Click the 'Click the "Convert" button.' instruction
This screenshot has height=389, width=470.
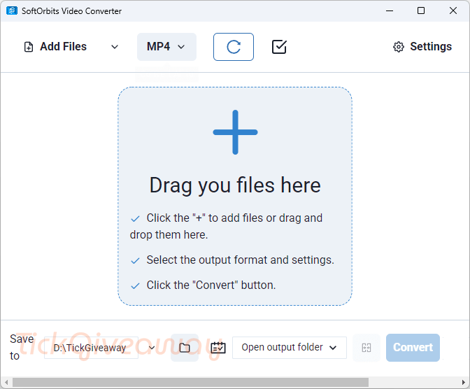point(211,285)
